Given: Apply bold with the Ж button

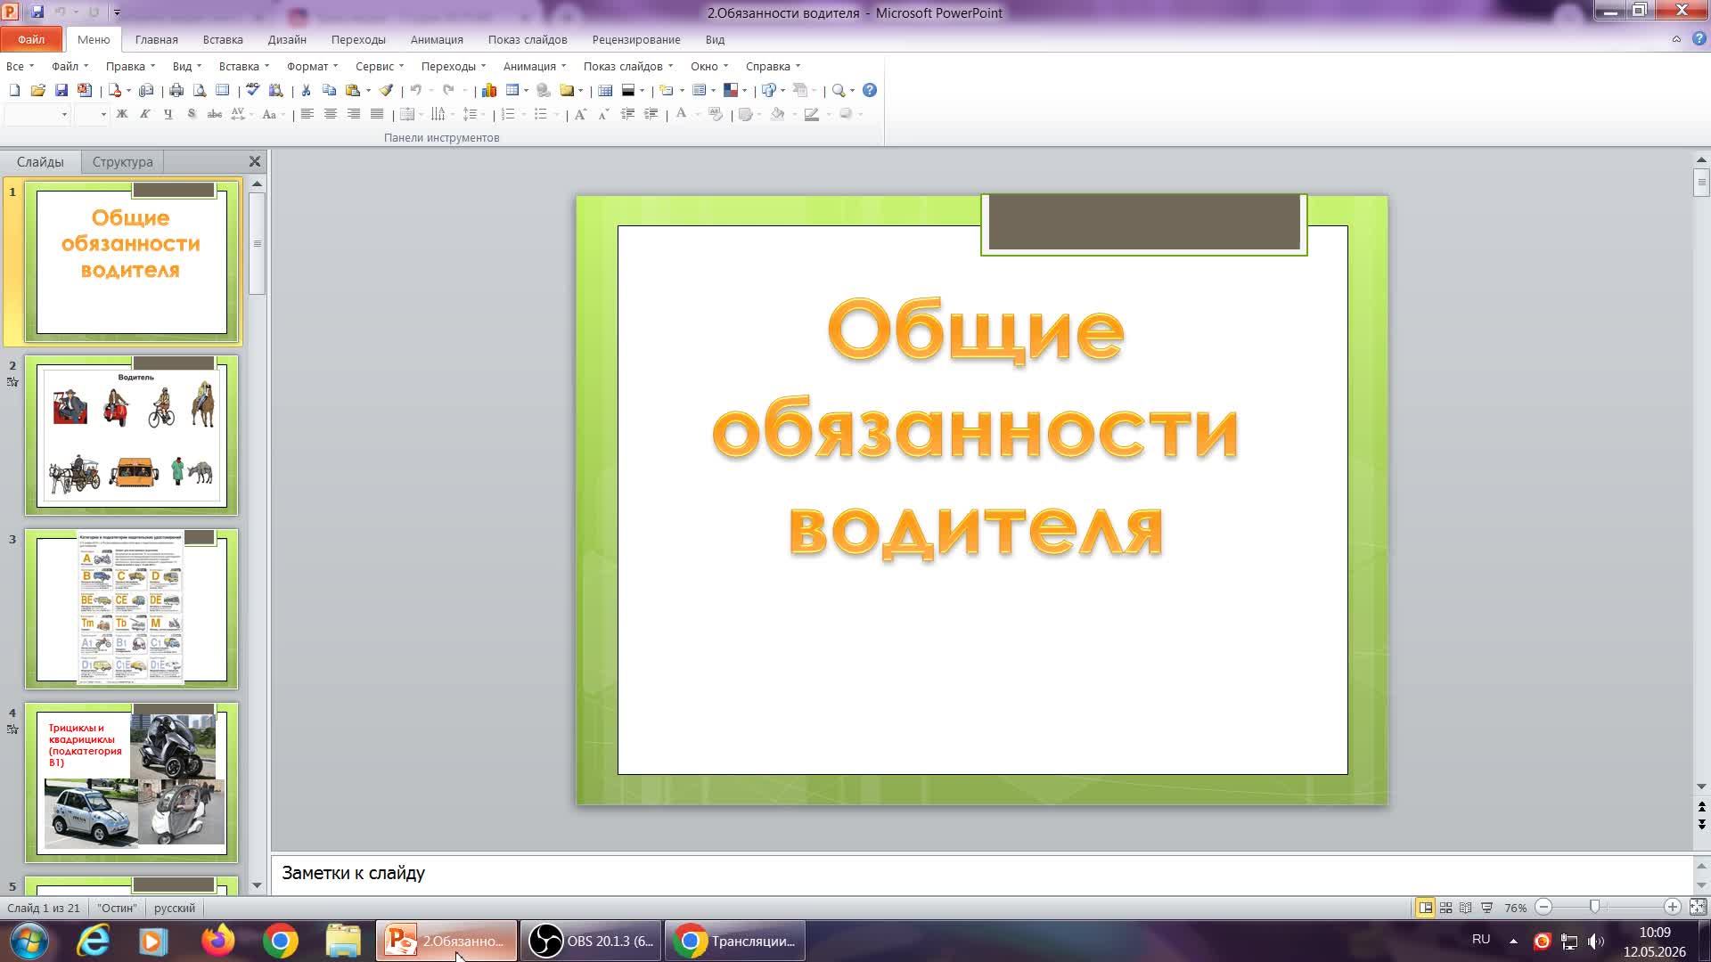Looking at the screenshot, I should [122, 114].
